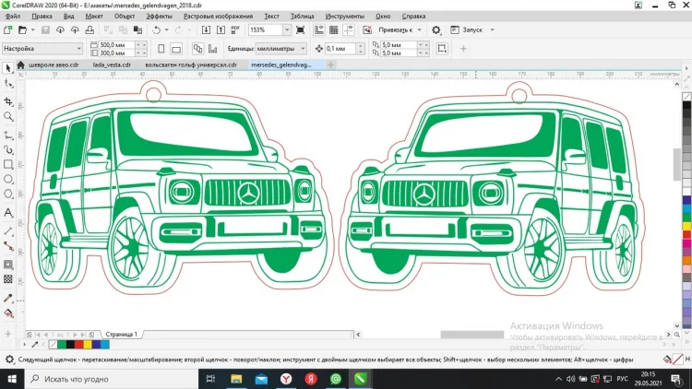The width and height of the screenshot is (692, 389).
Task: Select the Polygon tool
Action: click(8, 194)
